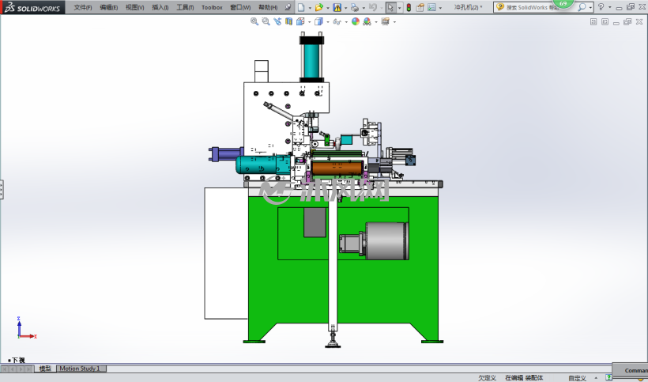
Task: Click the Rebuild traffic light icon
Action: click(x=409, y=7)
